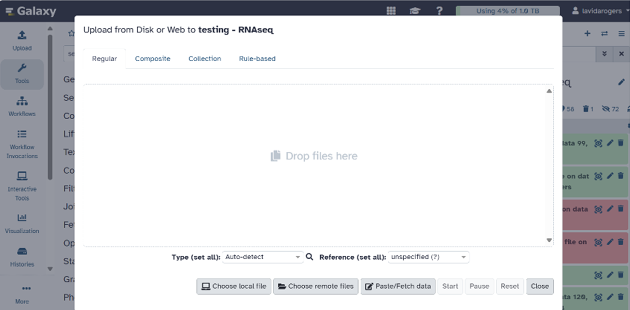This screenshot has height=310, width=630.
Task: Create a new history with the plus icon
Action: tap(587, 33)
